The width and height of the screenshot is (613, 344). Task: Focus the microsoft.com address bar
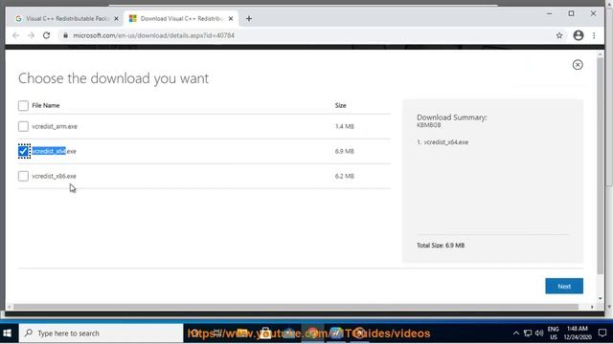pyautogui.click(x=313, y=35)
